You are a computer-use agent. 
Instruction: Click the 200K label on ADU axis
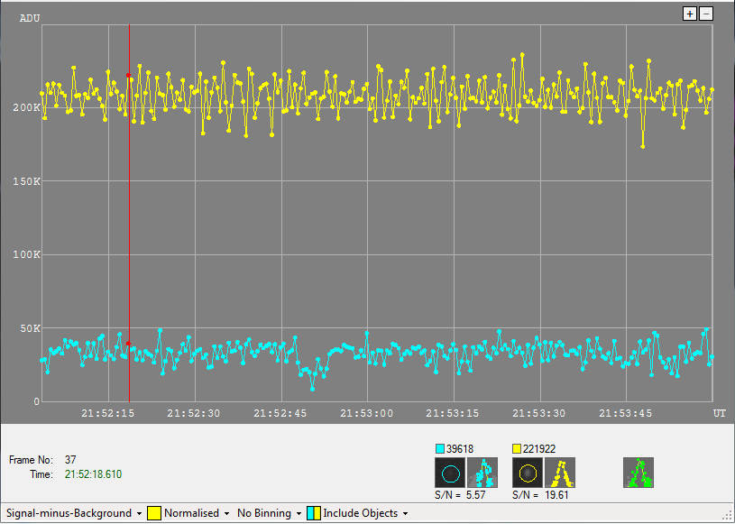(26, 107)
